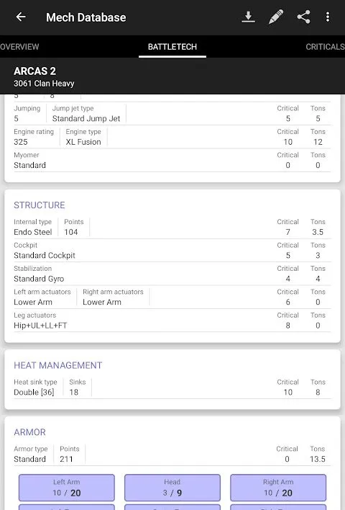Select the XL Fusion engine type value
The width and height of the screenshot is (345, 510).
(83, 142)
